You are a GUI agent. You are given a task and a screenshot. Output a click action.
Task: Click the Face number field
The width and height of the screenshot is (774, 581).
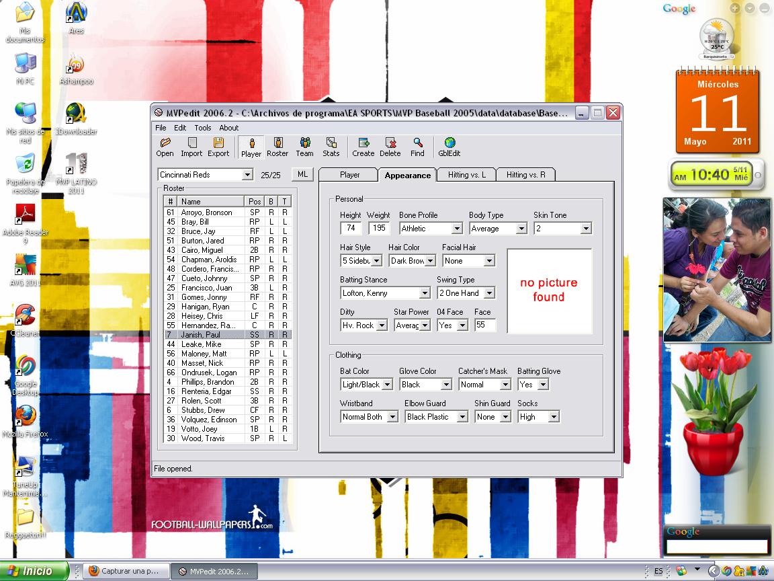[484, 325]
